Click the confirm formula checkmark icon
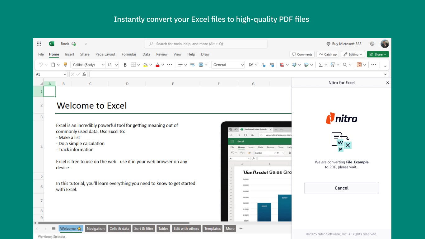 (x=78, y=74)
